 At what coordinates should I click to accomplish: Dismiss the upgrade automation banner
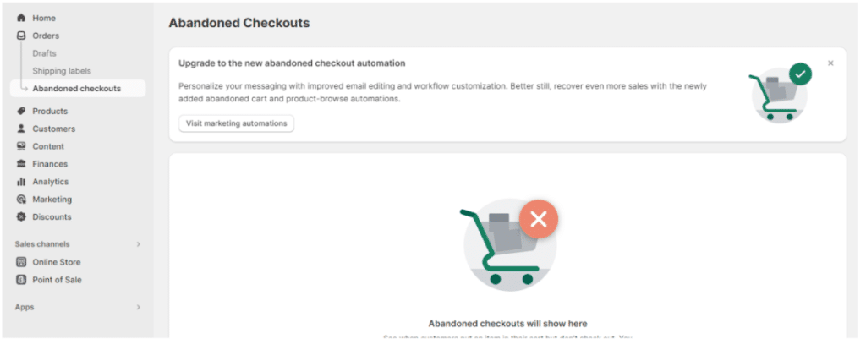tap(830, 63)
